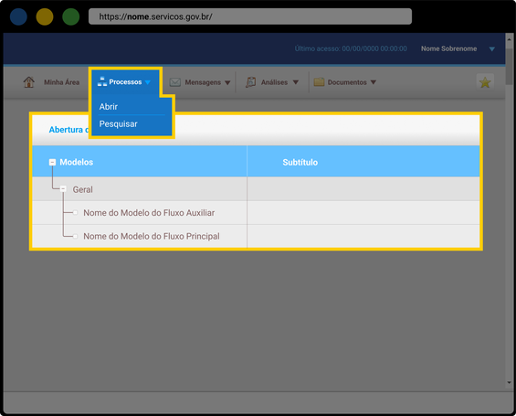Viewport: 516px width, 416px height.
Task: Collapse the Modelos tree node
Action: click(52, 162)
